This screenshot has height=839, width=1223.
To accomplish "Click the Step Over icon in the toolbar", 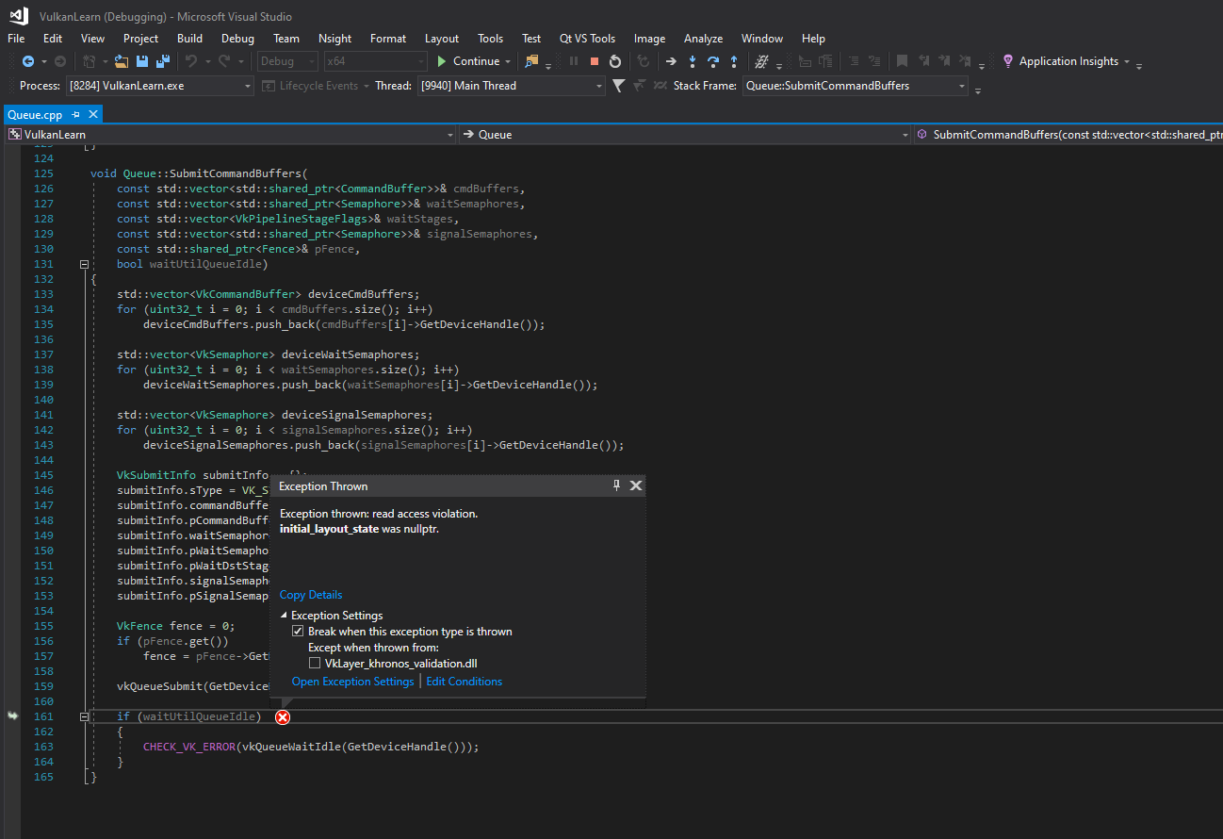I will (x=713, y=61).
